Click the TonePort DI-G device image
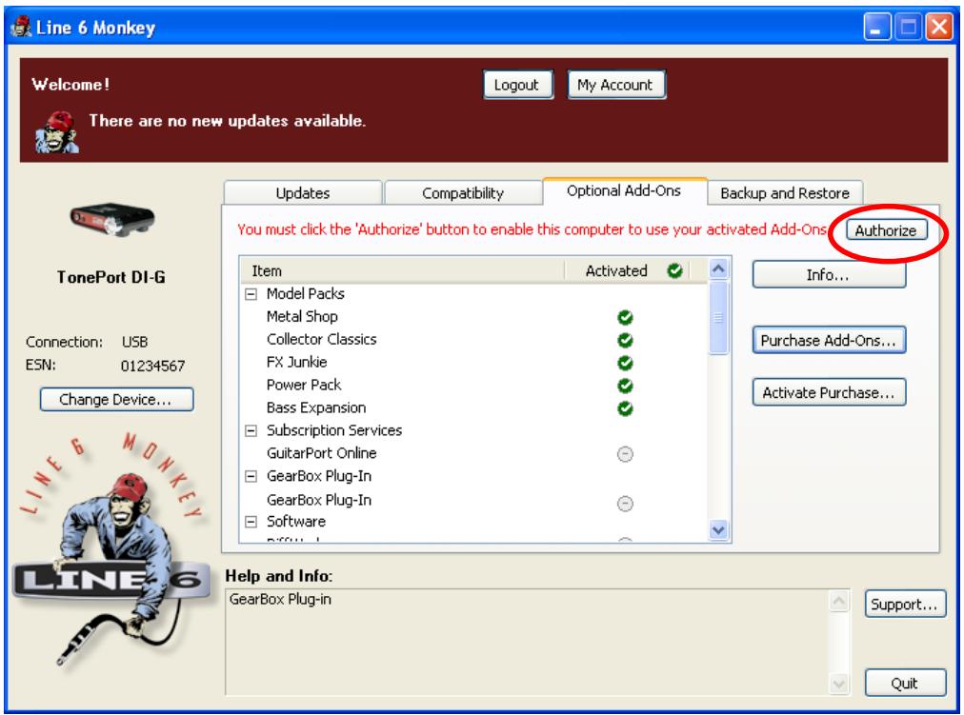964x715 pixels. [x=111, y=219]
